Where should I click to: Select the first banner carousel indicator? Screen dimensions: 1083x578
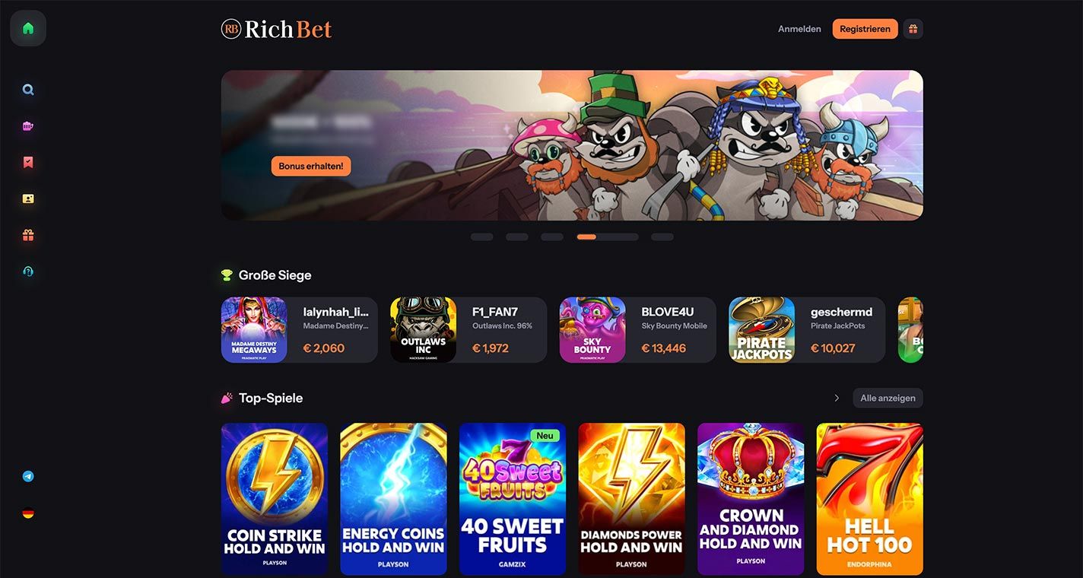coord(482,237)
